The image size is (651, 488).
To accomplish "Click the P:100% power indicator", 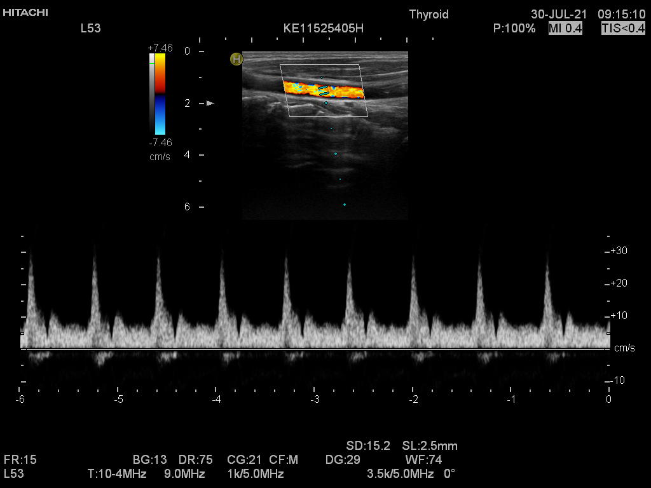I will click(514, 28).
